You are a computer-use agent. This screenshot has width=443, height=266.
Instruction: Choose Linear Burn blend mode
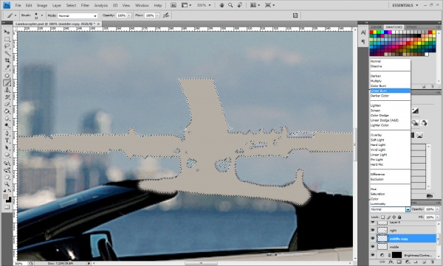tap(390, 91)
